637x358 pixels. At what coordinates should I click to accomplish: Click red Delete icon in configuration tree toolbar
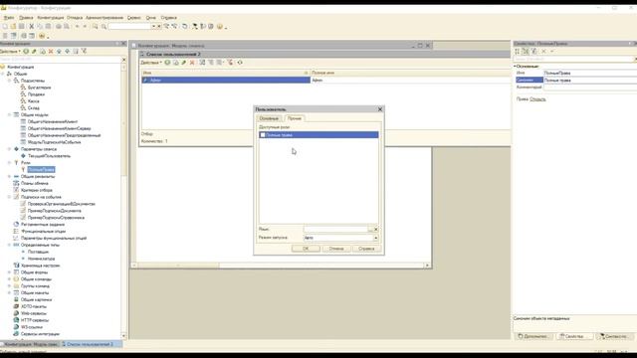(x=51, y=51)
